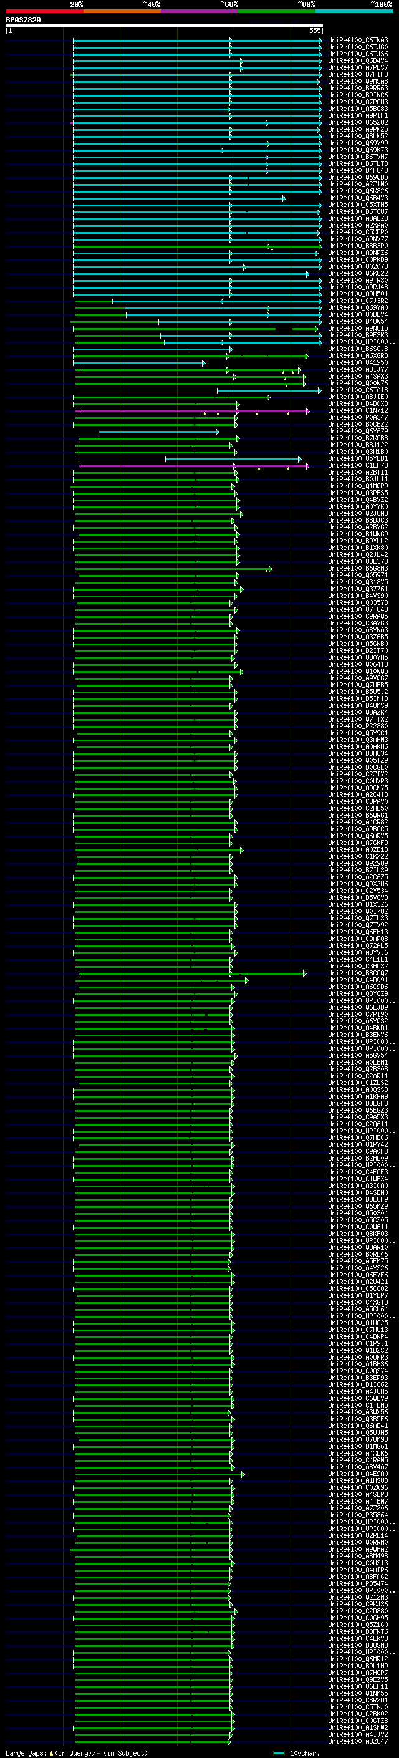This screenshot has width=399, height=1758.
Task: Select label UniRef100_Q6K822
Action: [358, 274]
